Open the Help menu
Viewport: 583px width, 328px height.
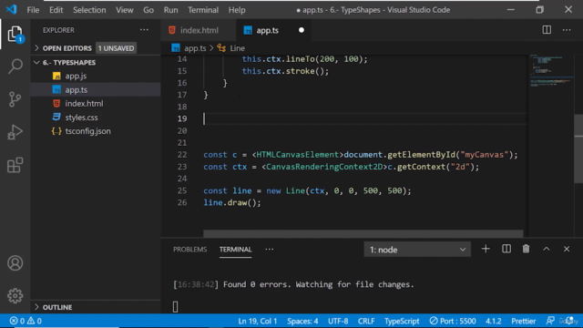click(x=237, y=10)
